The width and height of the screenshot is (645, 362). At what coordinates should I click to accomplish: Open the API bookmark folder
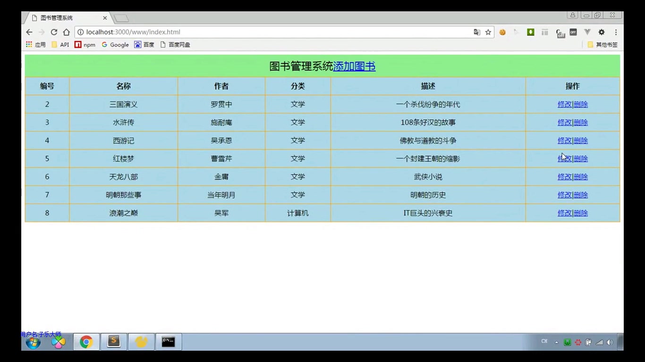click(60, 45)
